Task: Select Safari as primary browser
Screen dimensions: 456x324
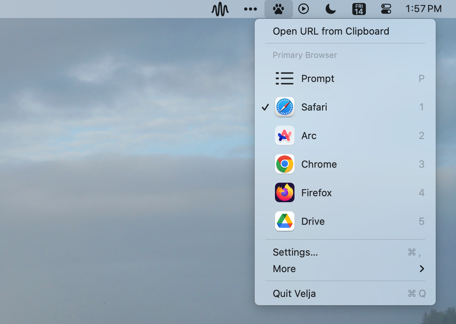Action: pos(345,107)
